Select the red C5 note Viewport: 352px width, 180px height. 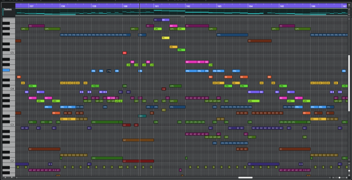click(125, 53)
